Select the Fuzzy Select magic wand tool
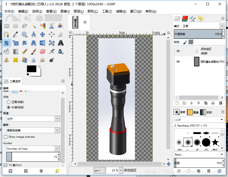The image size is (228, 177). 34,26
